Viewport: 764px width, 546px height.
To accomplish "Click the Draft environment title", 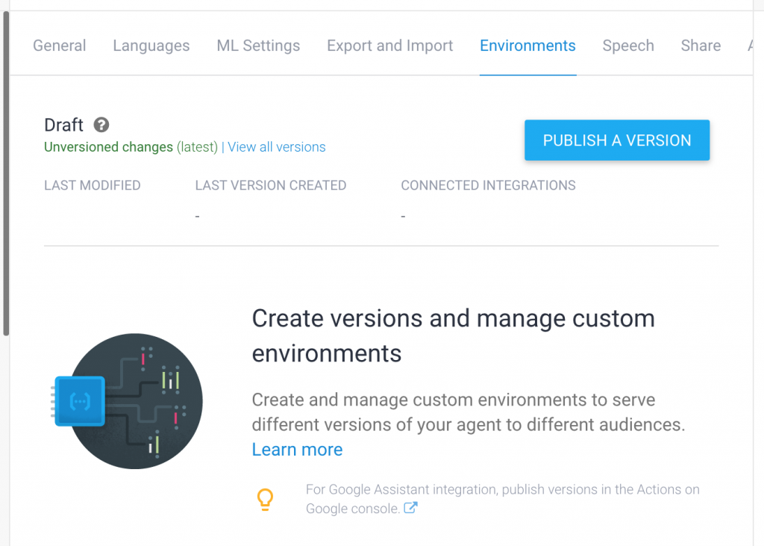I will pyautogui.click(x=63, y=125).
